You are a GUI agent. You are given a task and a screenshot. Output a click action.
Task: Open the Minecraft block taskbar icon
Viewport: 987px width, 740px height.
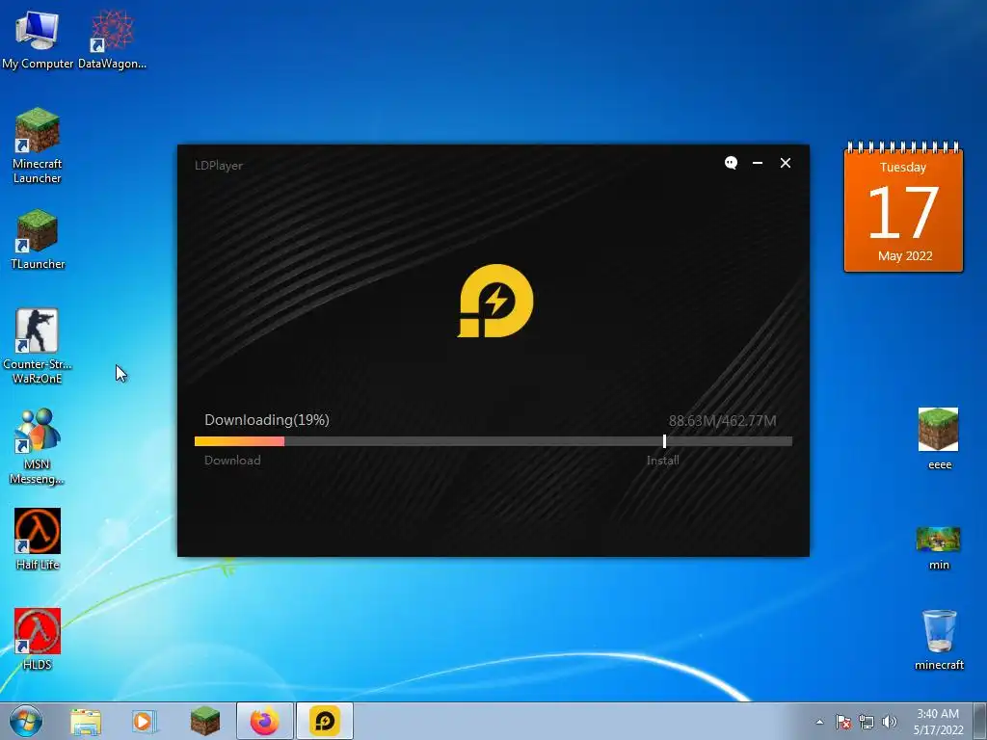pyautogui.click(x=205, y=721)
